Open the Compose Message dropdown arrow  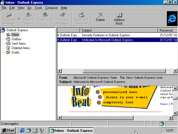tap(19, 19)
